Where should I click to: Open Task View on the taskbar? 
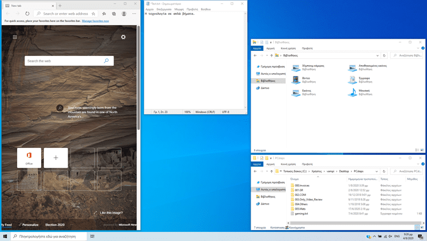point(92,236)
